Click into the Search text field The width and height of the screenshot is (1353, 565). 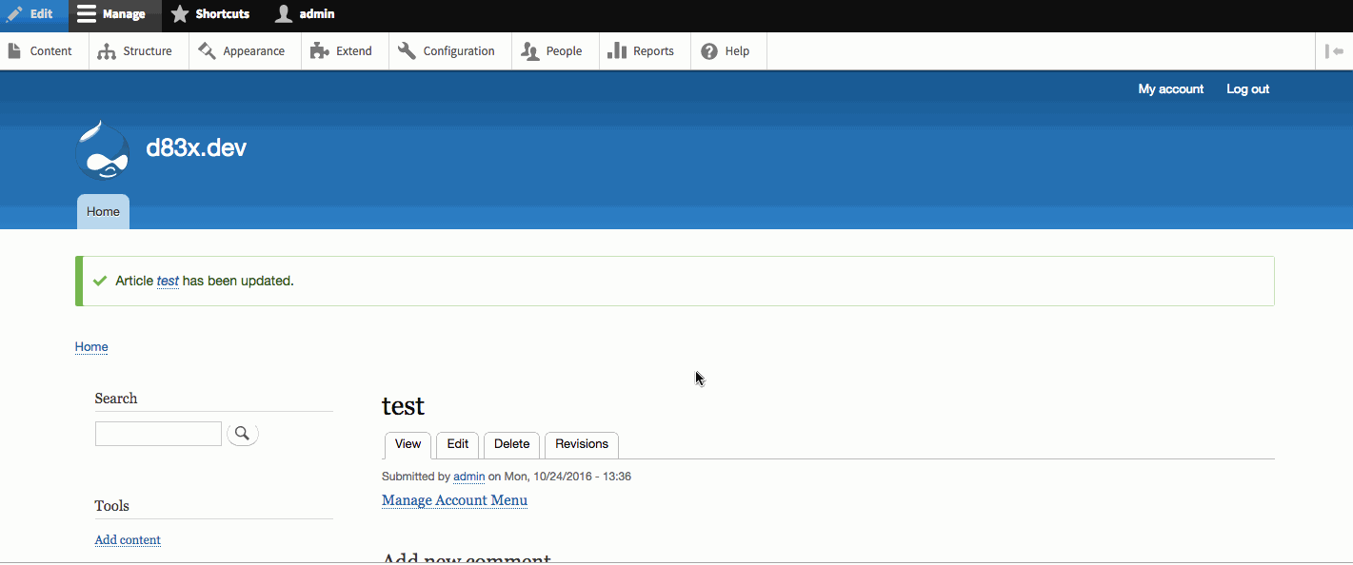click(158, 434)
